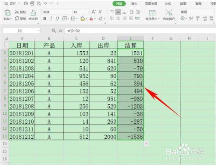Image resolution: width=216 pixels, height=166 pixels.
Task: Switch to the 数据 (Data) tab
Action: (183, 4)
